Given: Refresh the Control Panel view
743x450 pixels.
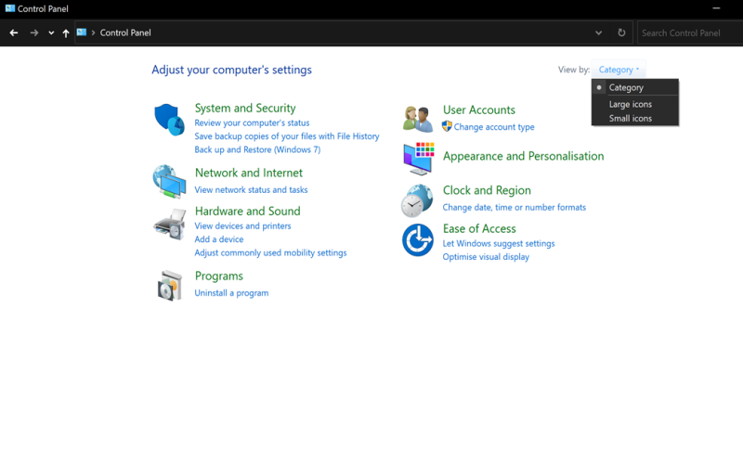Looking at the screenshot, I should [x=621, y=32].
